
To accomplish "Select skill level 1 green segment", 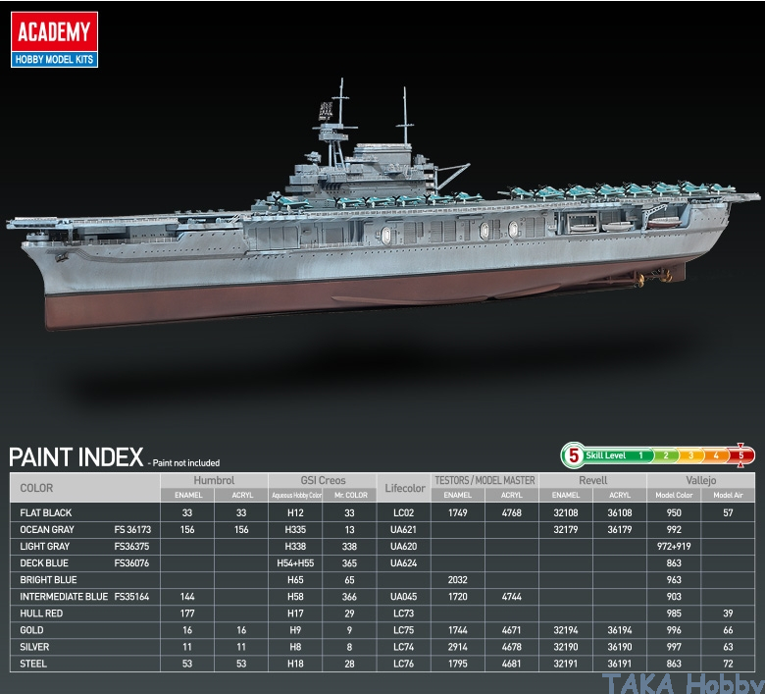I will [640, 455].
